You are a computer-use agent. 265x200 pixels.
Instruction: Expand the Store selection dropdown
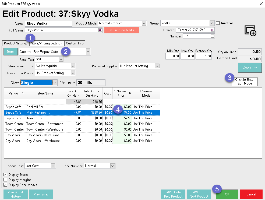(x=88, y=52)
